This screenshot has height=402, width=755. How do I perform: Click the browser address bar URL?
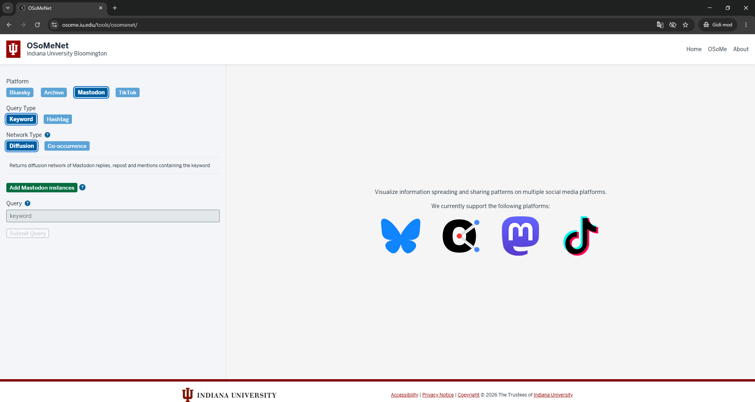point(99,25)
